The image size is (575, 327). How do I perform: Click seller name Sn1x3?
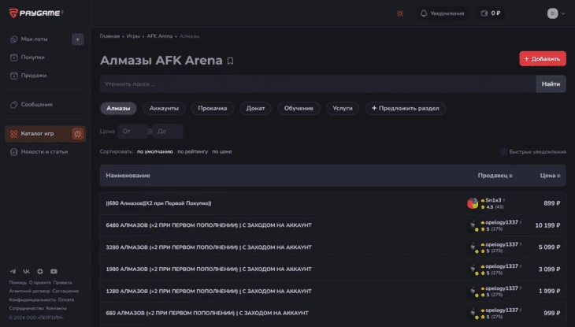[x=493, y=200]
